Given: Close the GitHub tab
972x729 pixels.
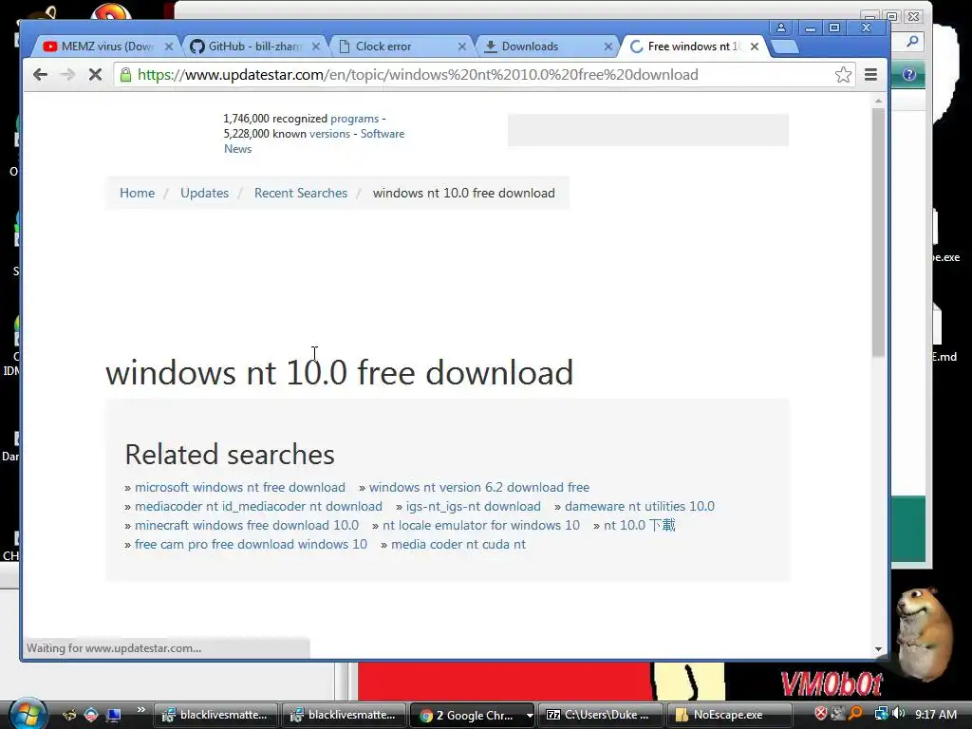Looking at the screenshot, I should coord(315,47).
